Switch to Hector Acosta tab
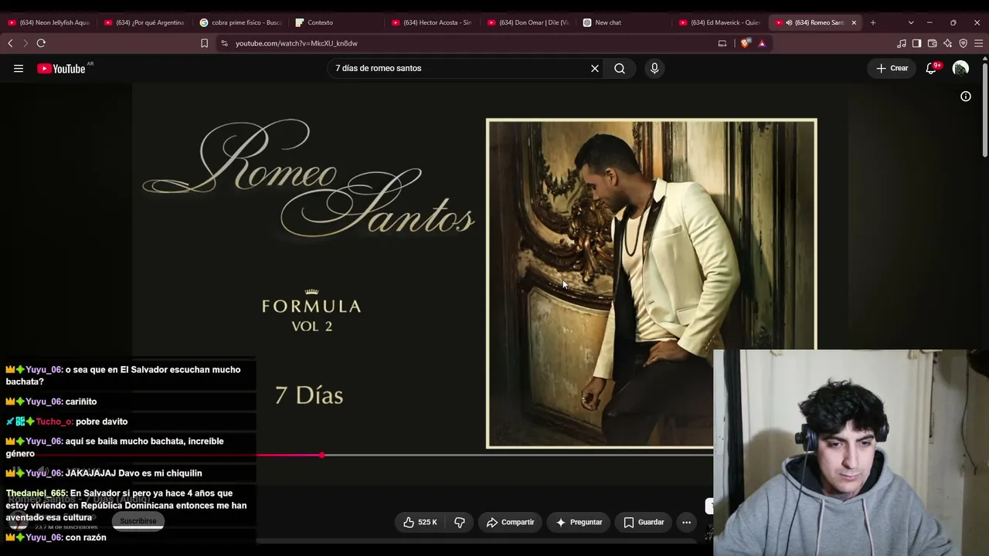 tap(432, 22)
